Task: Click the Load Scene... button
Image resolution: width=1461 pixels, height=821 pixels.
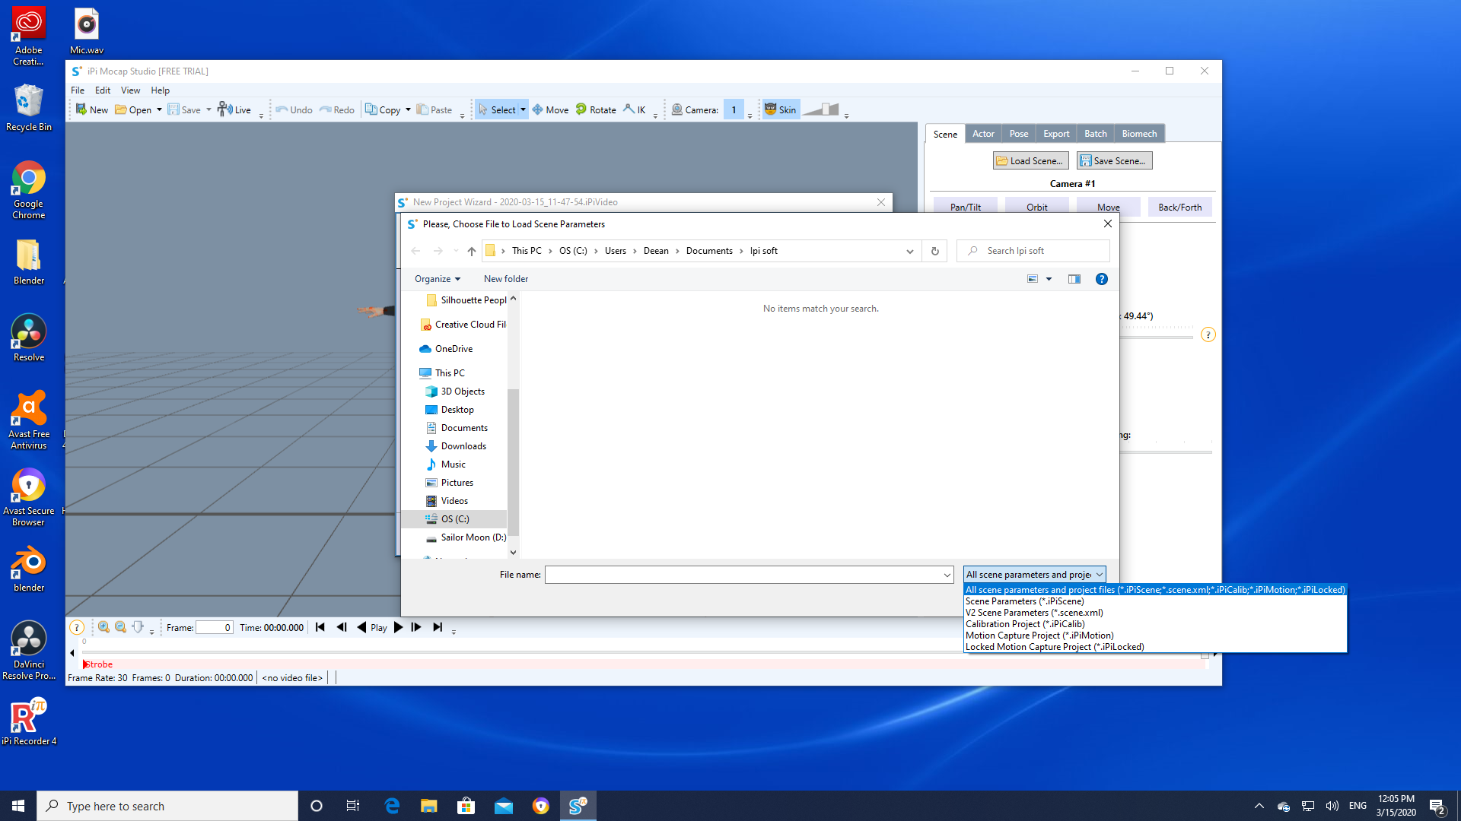Action: (x=1030, y=161)
